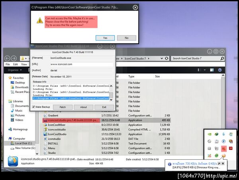The height and width of the screenshot is (180, 239).
Task: Click the Release Info scroll down arrow
Action: tap(111, 100)
